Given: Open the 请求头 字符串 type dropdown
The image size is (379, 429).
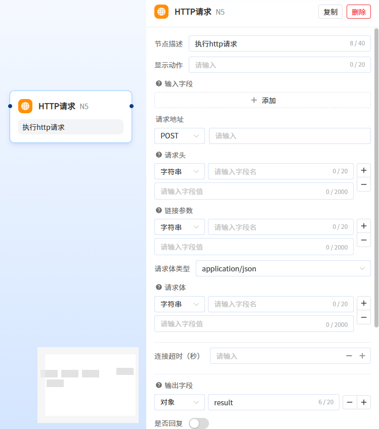Looking at the screenshot, I should pos(179,171).
